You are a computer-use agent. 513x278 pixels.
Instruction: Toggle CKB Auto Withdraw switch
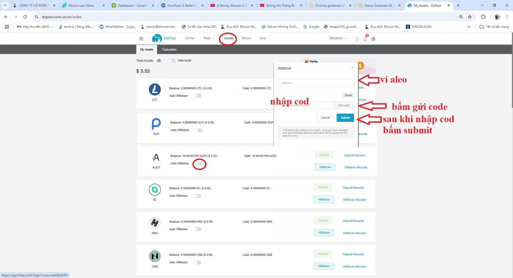[197, 263]
